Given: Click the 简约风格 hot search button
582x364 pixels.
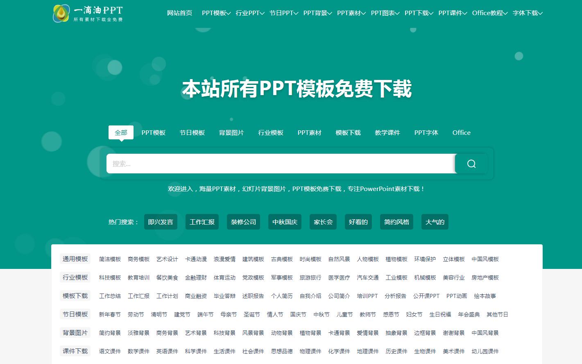Looking at the screenshot, I should tap(396, 222).
